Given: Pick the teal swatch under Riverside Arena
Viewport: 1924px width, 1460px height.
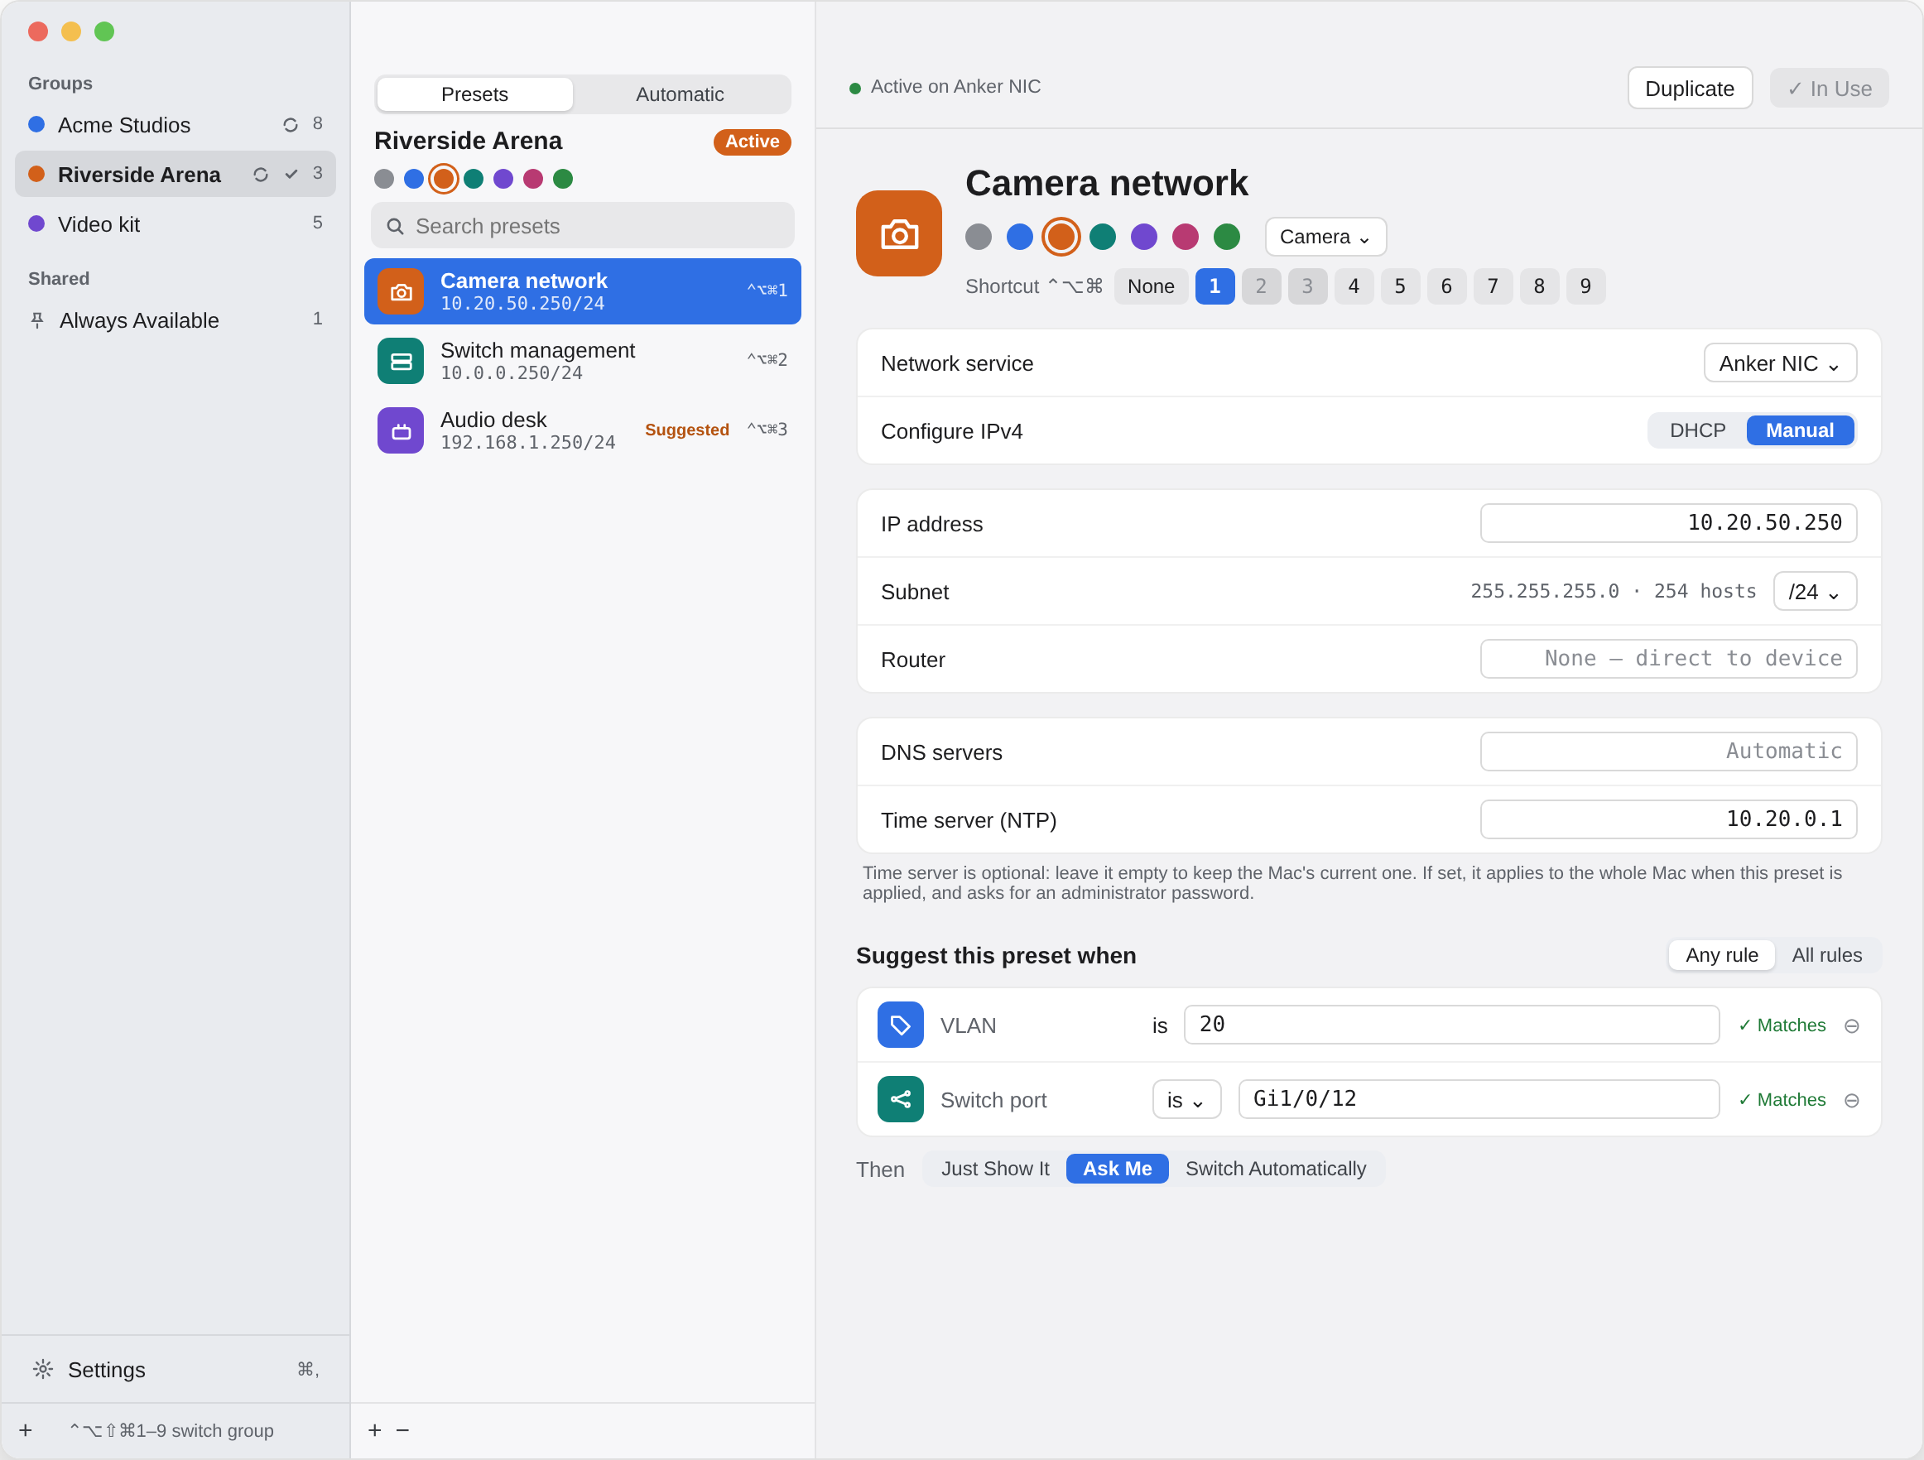Looking at the screenshot, I should 474,178.
